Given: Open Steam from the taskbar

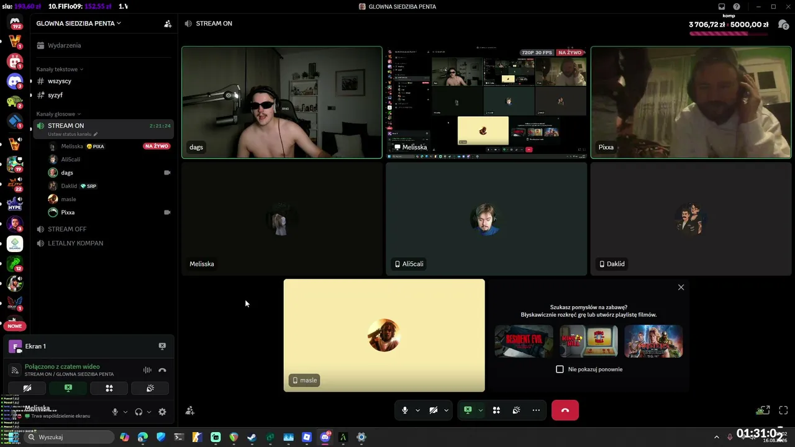Looking at the screenshot, I should pos(252,437).
